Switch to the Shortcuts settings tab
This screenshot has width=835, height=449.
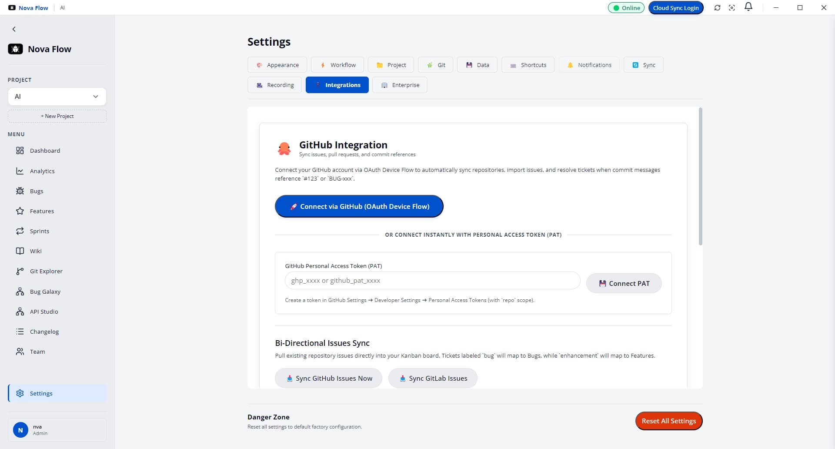528,65
